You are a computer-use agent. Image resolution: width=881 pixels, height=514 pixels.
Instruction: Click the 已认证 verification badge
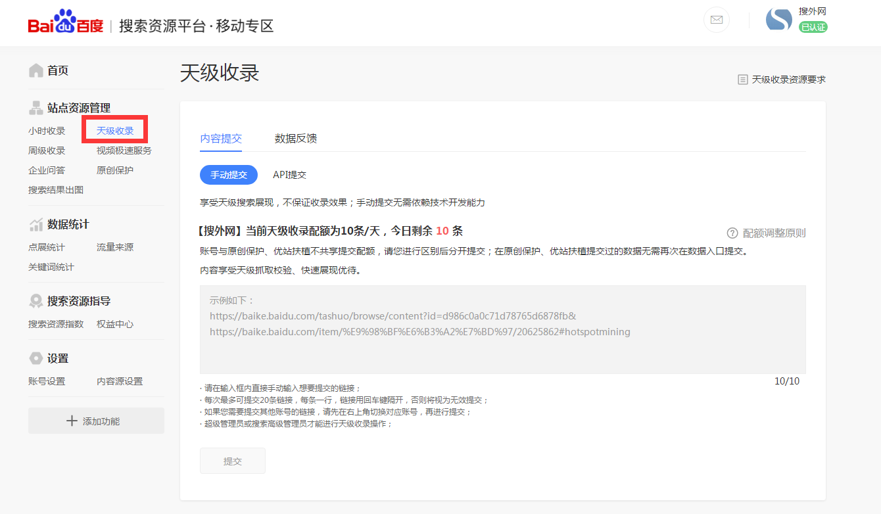click(814, 27)
